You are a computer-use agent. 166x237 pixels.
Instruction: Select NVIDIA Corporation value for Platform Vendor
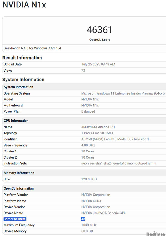click(x=96, y=195)
